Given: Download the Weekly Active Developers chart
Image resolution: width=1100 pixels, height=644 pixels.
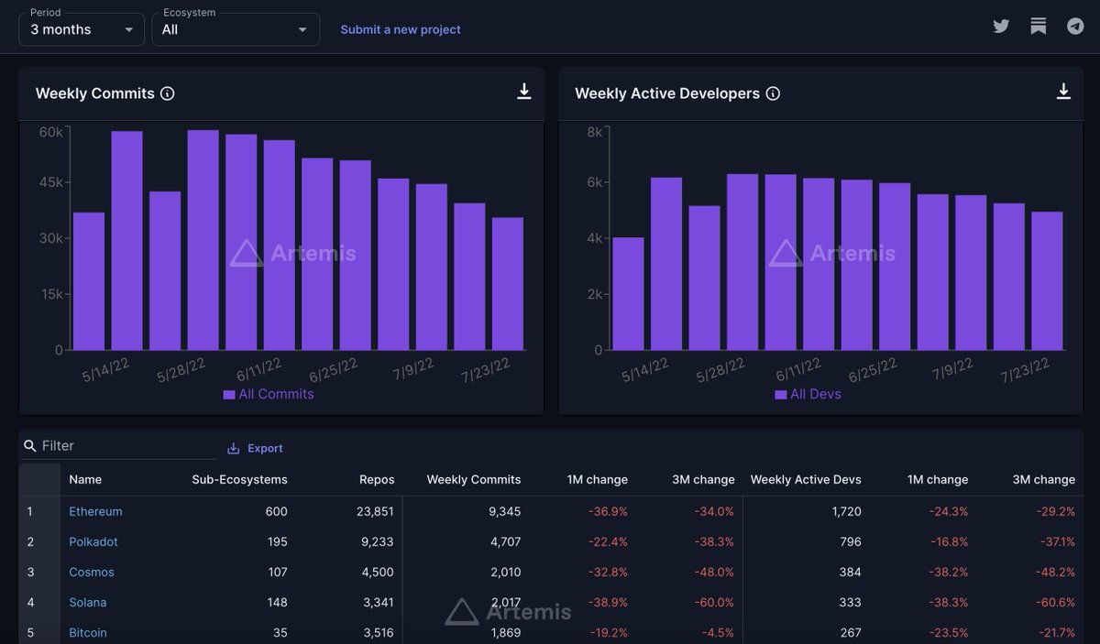Looking at the screenshot, I should click(x=1063, y=92).
